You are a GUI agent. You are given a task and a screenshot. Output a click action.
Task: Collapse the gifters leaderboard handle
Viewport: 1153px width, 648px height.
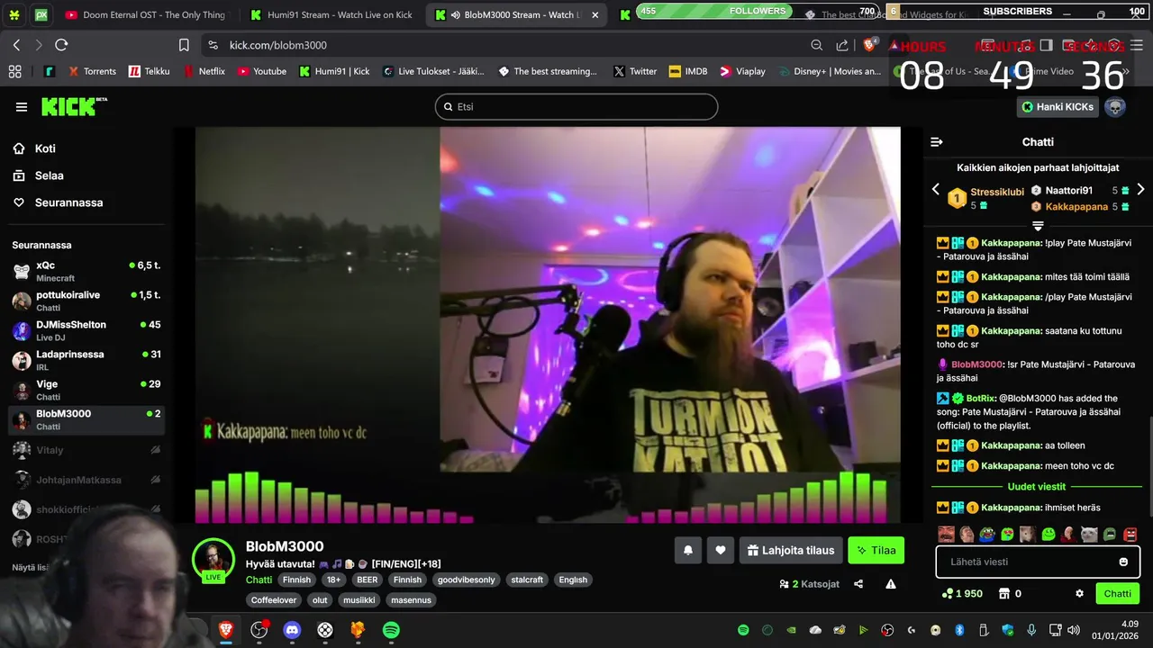(x=1038, y=226)
